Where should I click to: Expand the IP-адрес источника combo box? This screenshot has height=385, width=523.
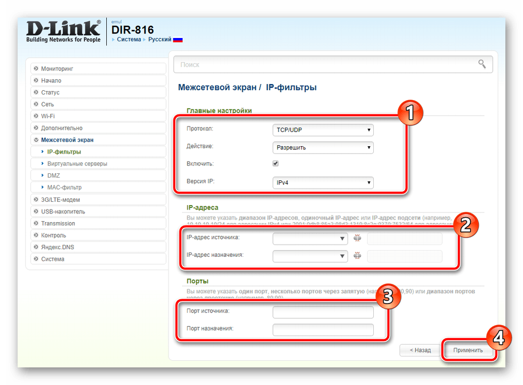(x=310, y=238)
